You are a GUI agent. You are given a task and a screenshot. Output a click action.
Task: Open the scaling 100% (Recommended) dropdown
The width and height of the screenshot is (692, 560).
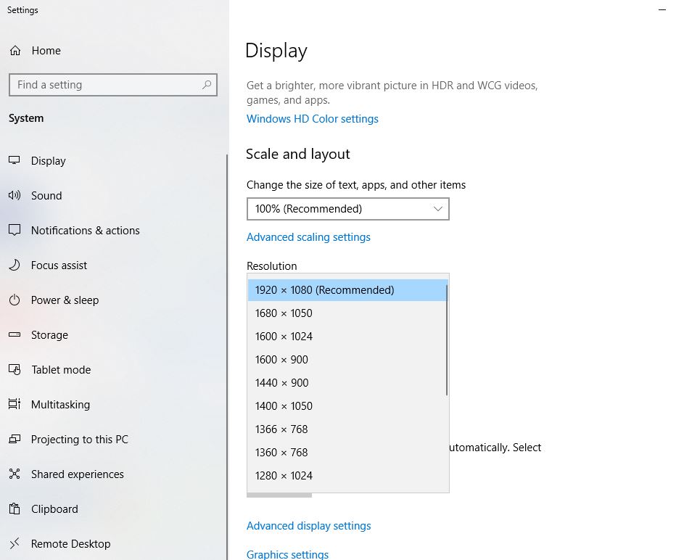tap(347, 209)
